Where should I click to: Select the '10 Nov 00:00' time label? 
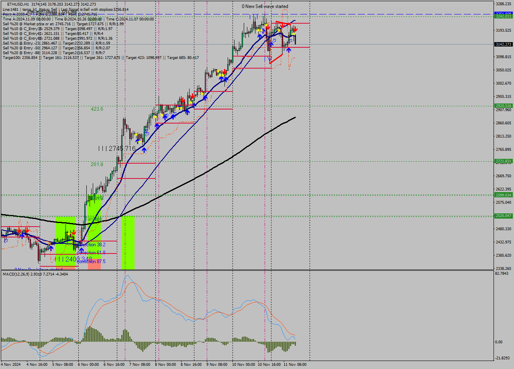244,365
